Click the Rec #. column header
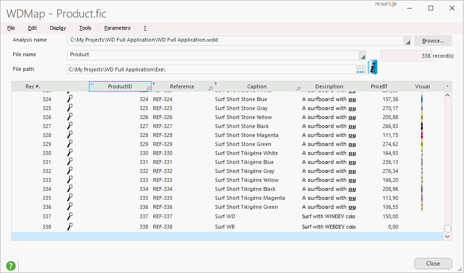 pyautogui.click(x=33, y=86)
